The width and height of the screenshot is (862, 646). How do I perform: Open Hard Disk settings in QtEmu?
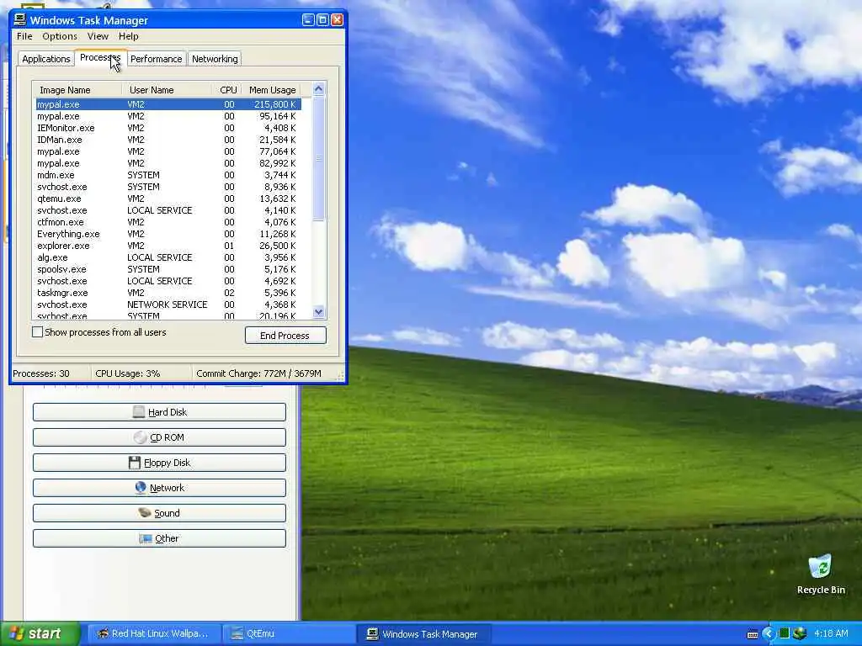click(x=159, y=412)
